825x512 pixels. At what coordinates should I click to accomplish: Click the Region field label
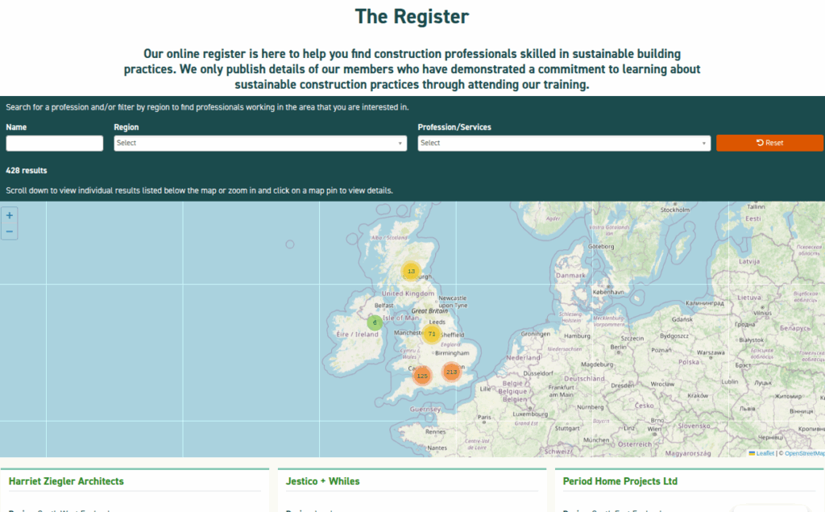(x=126, y=127)
